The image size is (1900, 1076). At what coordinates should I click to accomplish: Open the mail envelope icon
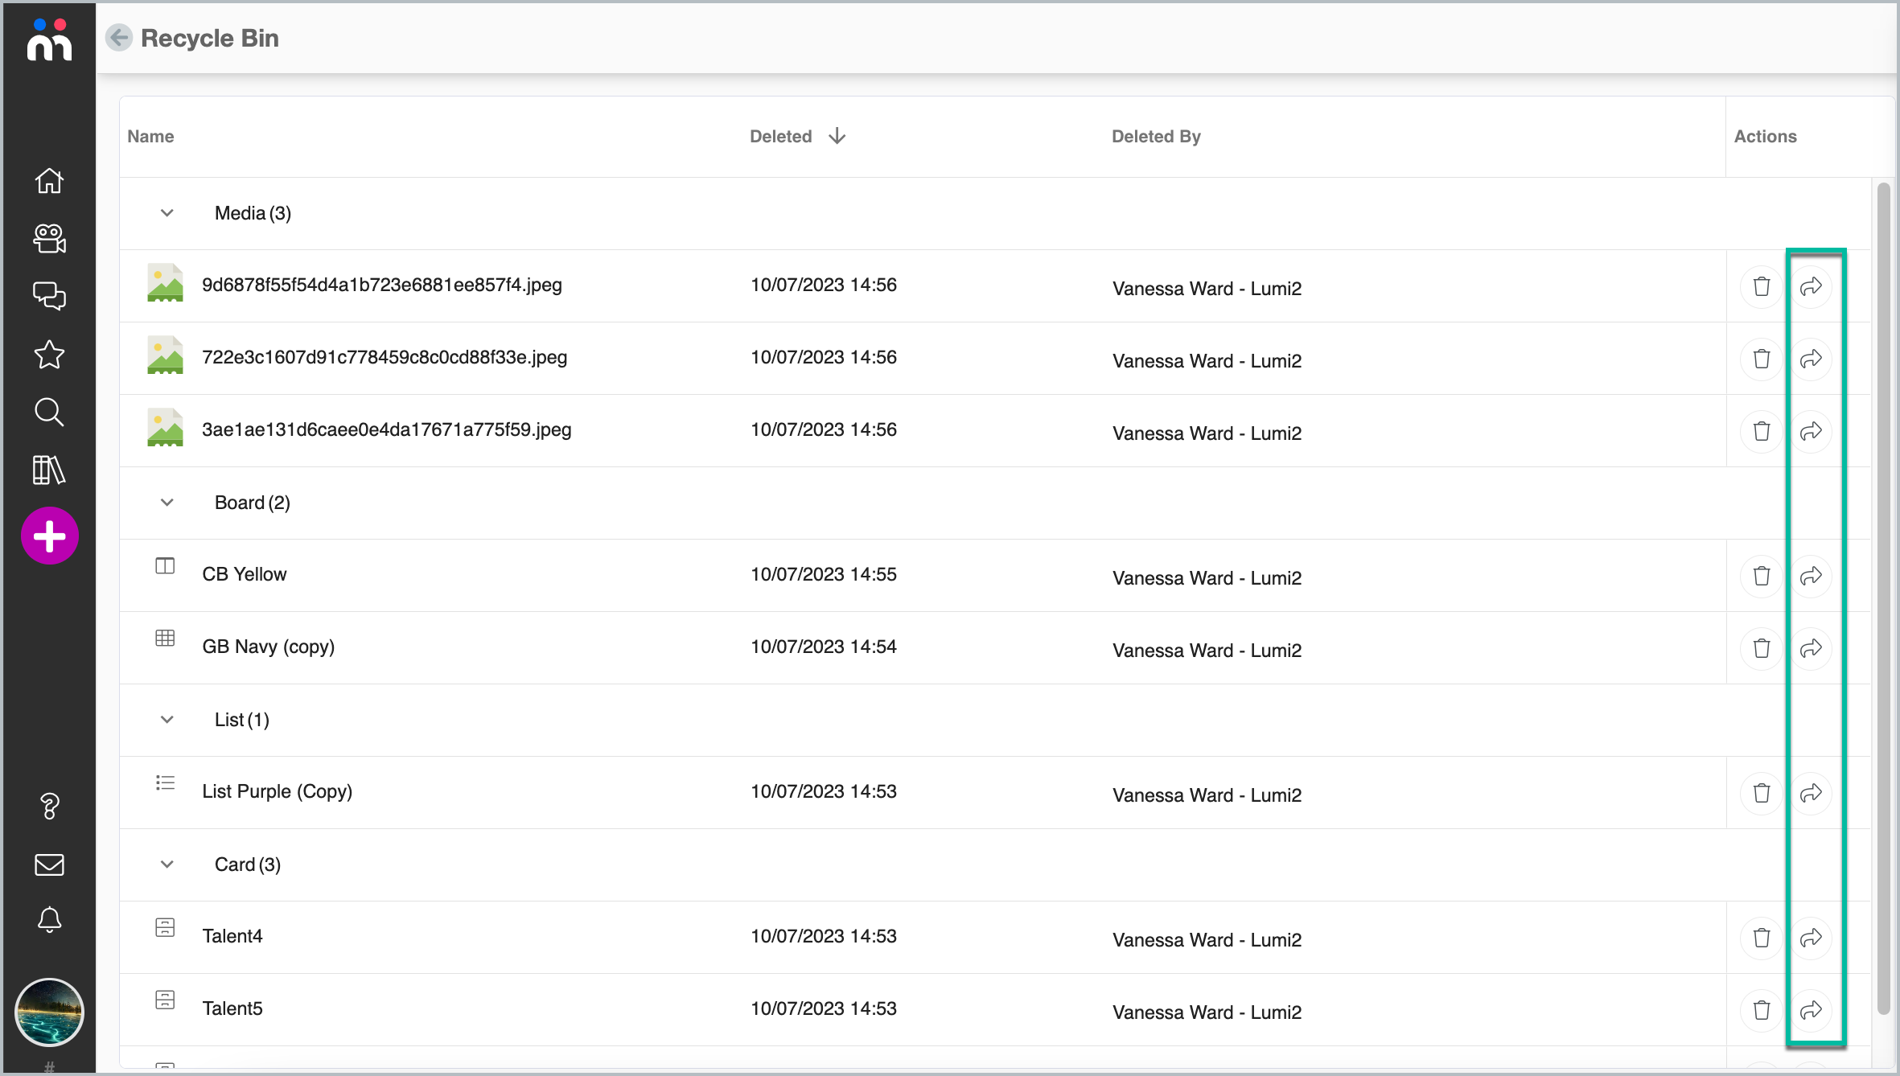[x=49, y=864]
